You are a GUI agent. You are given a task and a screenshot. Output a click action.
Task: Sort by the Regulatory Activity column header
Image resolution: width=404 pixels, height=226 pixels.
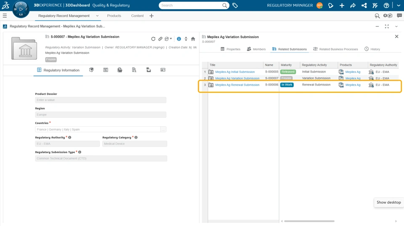pyautogui.click(x=319, y=65)
